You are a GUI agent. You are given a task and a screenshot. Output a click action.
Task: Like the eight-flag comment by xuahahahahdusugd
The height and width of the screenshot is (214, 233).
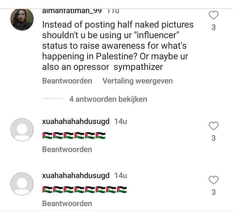point(213,180)
